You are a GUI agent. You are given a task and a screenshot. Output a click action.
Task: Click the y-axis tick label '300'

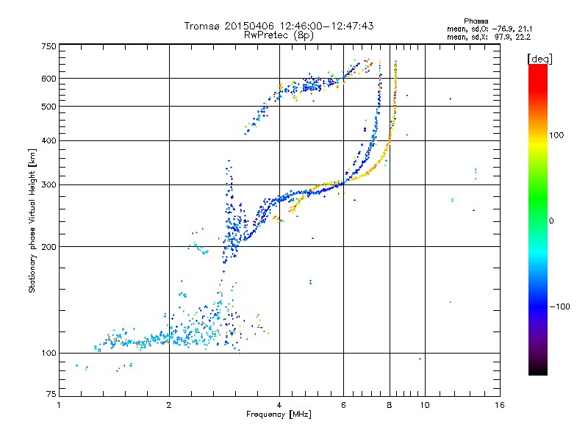[49, 185]
